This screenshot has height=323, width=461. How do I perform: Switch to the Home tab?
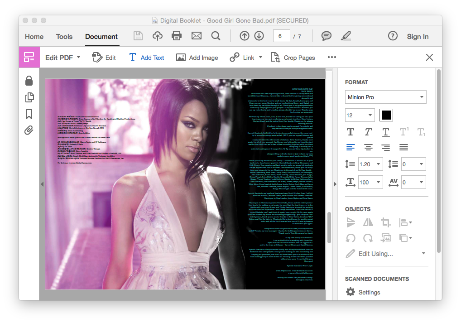34,37
